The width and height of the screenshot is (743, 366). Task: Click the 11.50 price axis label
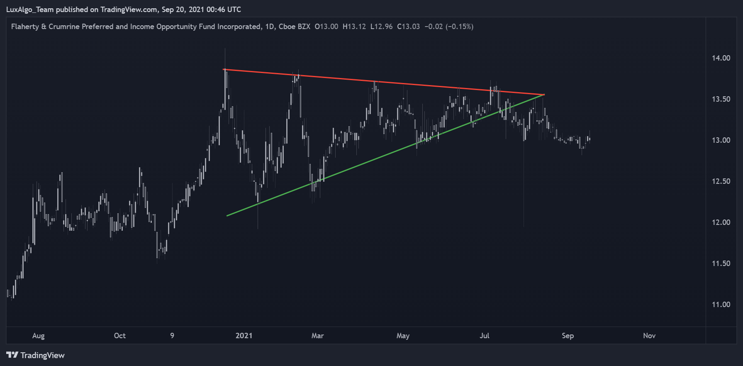coord(721,264)
